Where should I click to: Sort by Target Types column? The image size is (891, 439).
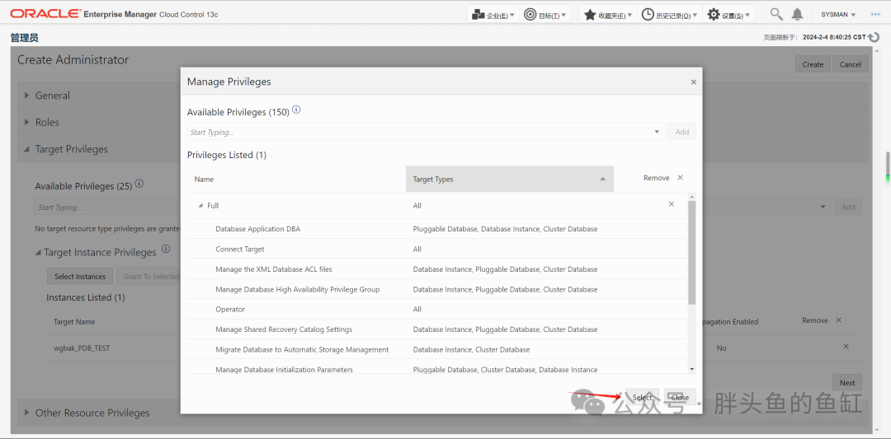[510, 179]
